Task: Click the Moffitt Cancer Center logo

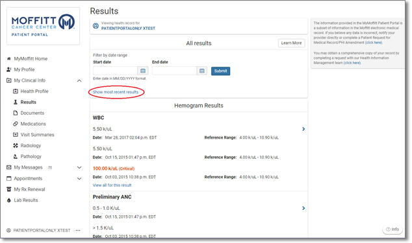Action: [x=43, y=25]
